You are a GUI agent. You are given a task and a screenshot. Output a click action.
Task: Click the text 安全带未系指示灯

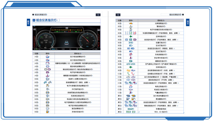161,58
